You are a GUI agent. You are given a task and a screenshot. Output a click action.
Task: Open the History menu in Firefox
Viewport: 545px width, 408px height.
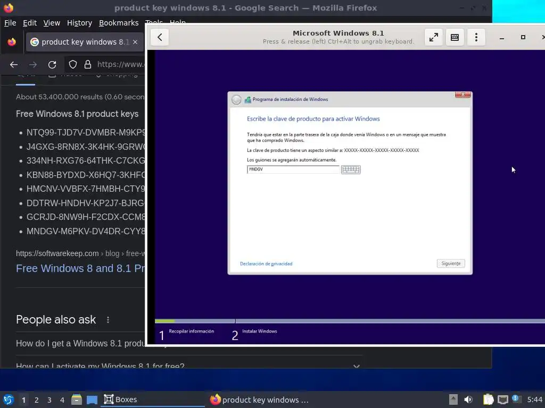click(79, 23)
